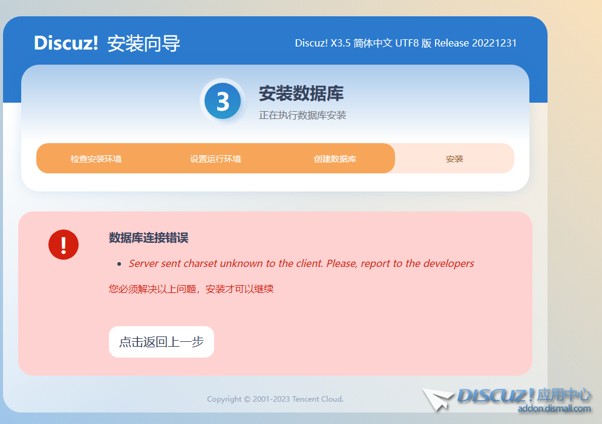Screen dimensions: 602x424
Task: Click the 正在执行数据库安装 subtitle
Action: [303, 115]
